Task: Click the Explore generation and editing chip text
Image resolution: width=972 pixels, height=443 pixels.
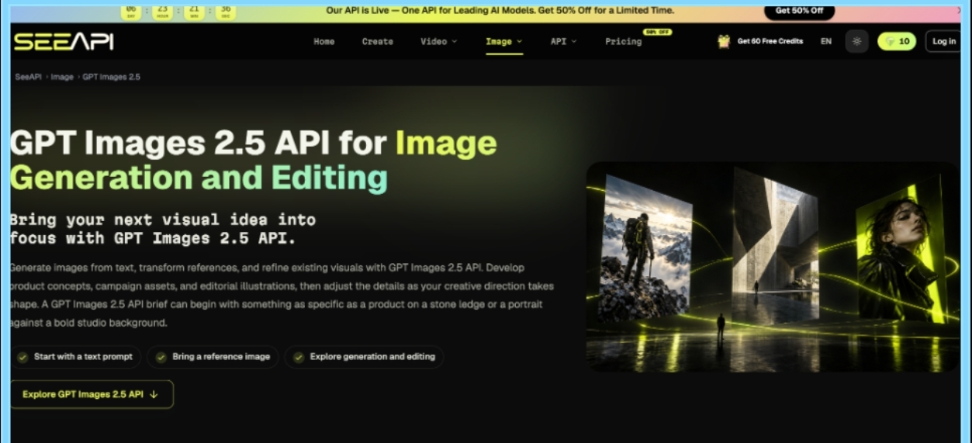Action: click(372, 357)
